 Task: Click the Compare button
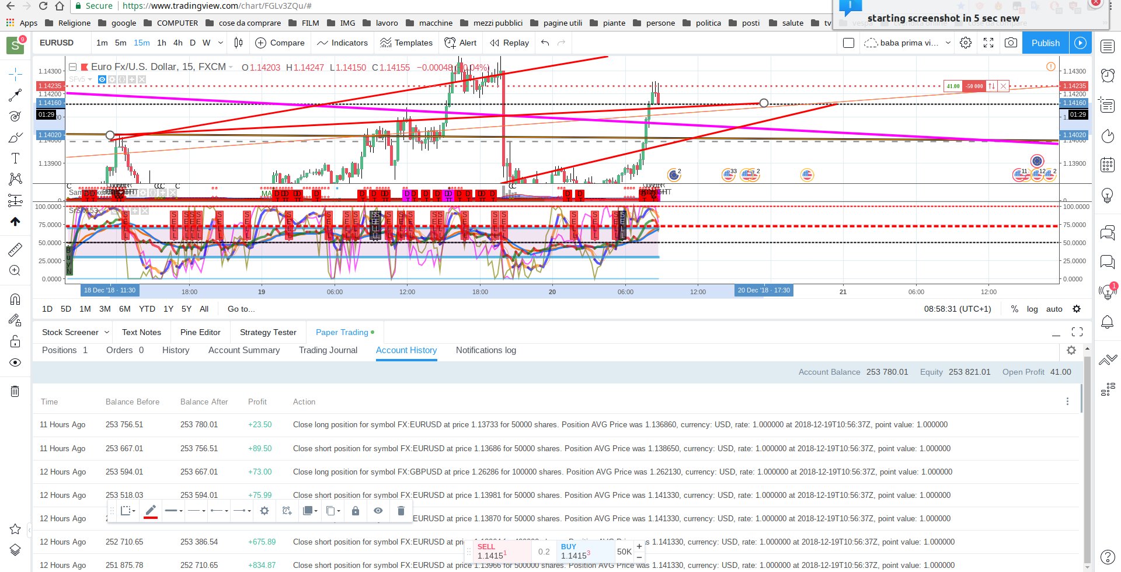tap(280, 43)
